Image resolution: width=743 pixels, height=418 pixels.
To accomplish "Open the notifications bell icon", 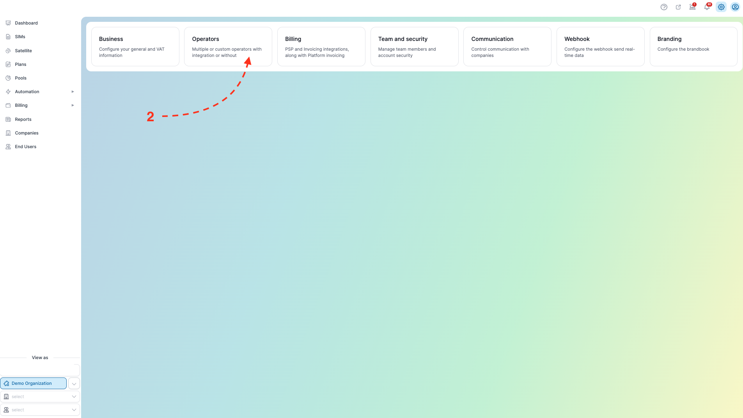I will 707,7.
